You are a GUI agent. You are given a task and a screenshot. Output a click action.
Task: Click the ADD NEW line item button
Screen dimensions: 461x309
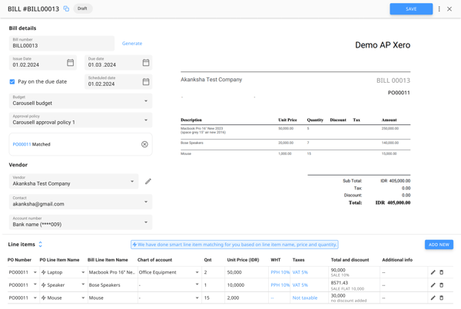[x=439, y=245]
